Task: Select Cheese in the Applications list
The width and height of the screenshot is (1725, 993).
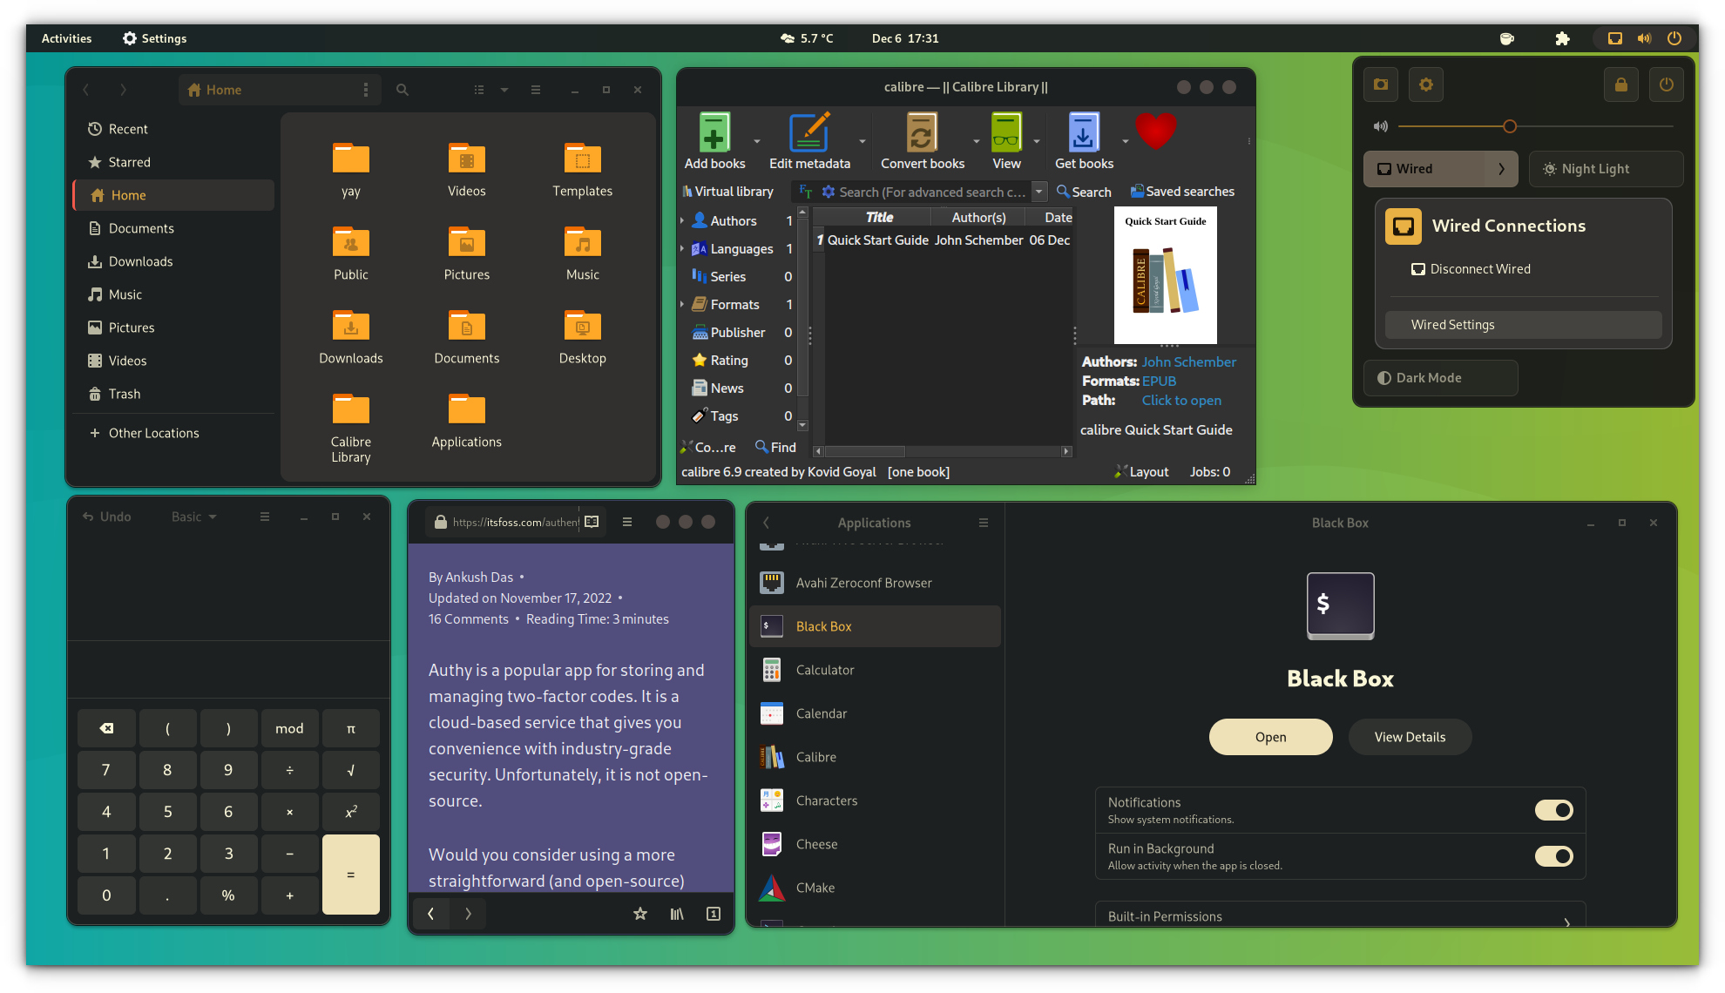Action: pyautogui.click(x=875, y=844)
